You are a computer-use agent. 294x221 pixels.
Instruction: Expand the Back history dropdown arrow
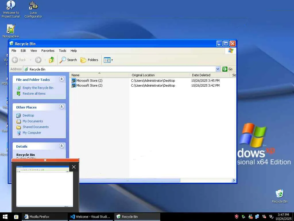coord(30,60)
